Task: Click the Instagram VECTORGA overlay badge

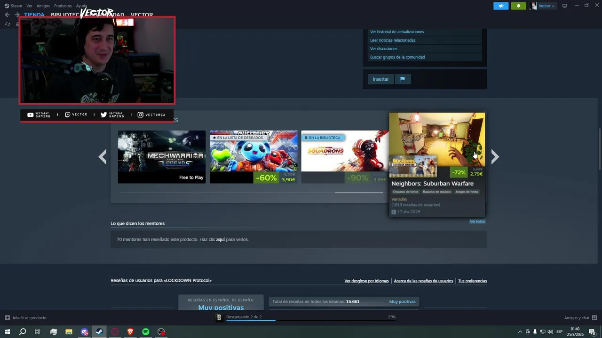Action: pyautogui.click(x=151, y=115)
